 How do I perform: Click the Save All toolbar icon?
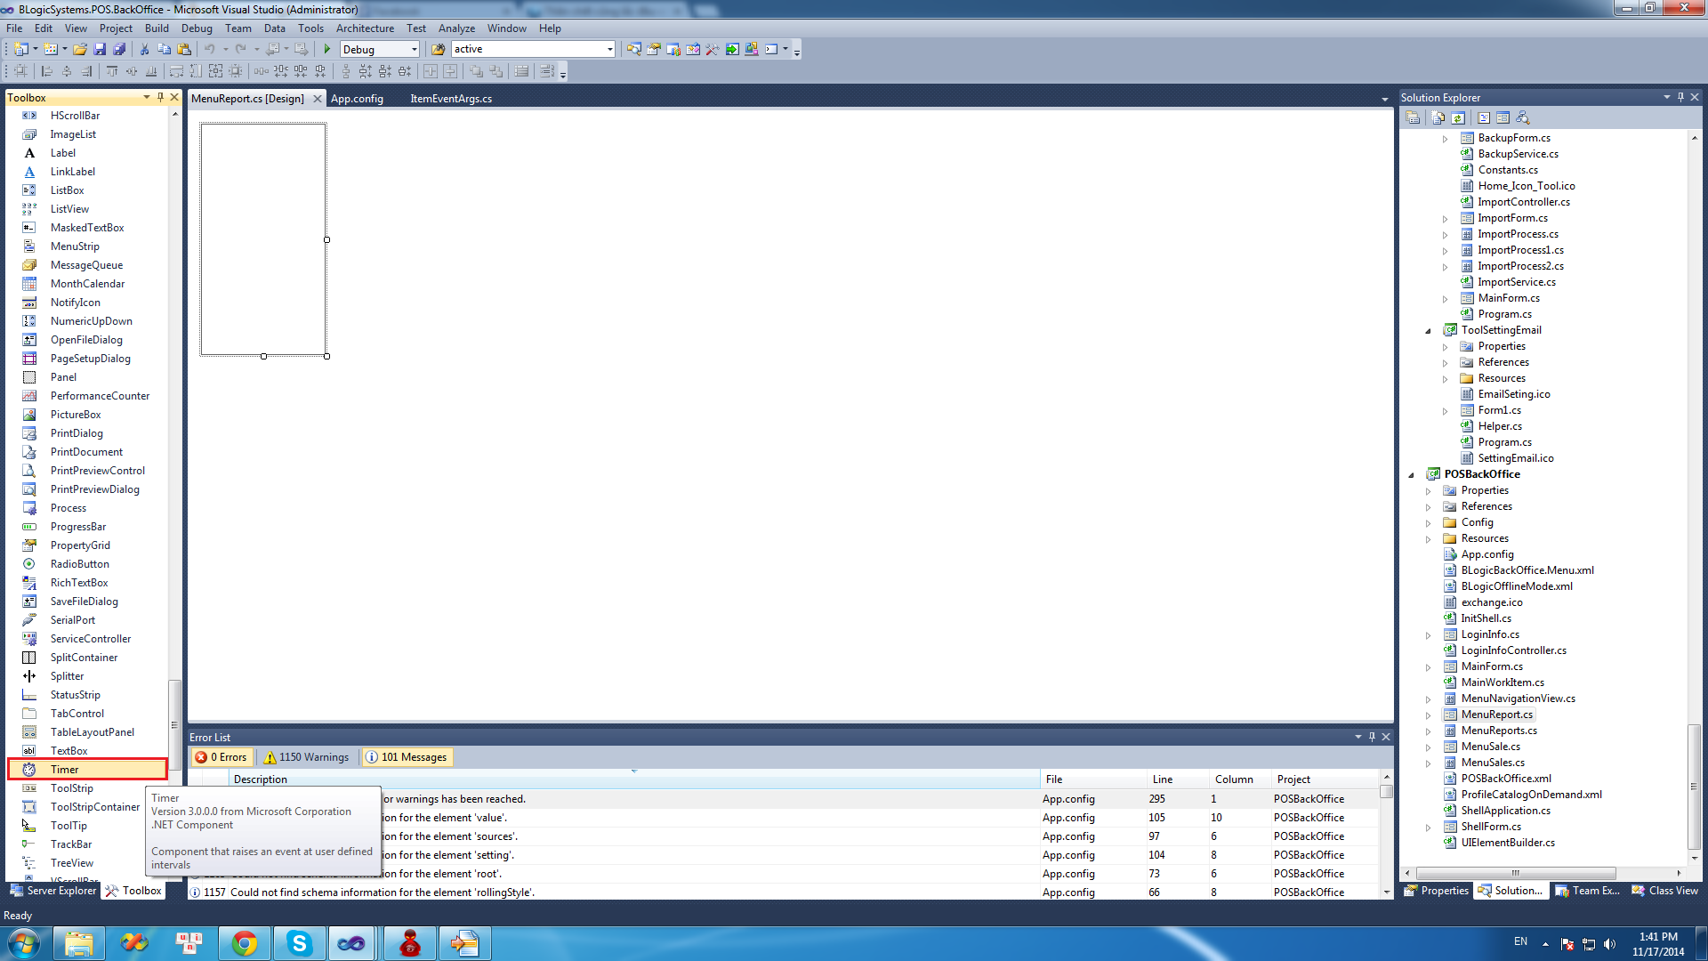[119, 50]
